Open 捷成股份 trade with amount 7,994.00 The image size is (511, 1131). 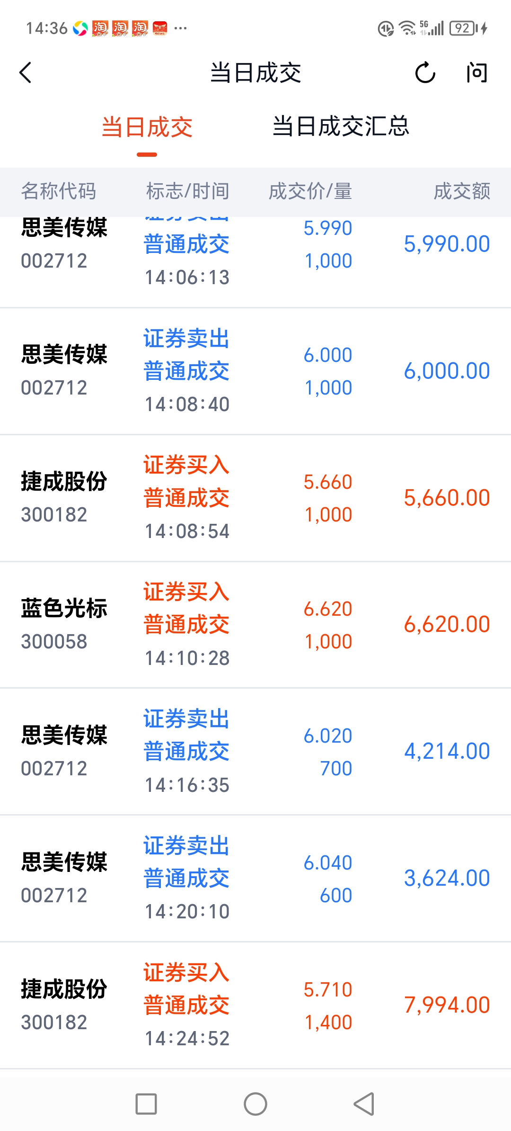click(255, 1006)
